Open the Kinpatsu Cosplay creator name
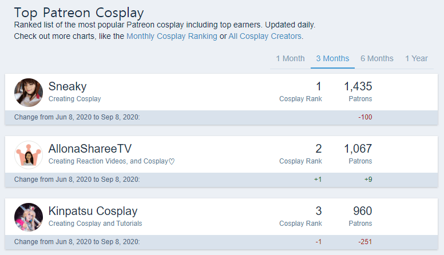Image resolution: width=444 pixels, height=255 pixels. coord(93,211)
